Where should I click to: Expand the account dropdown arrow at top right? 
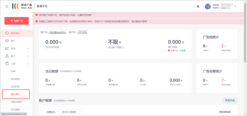[x=235, y=6]
